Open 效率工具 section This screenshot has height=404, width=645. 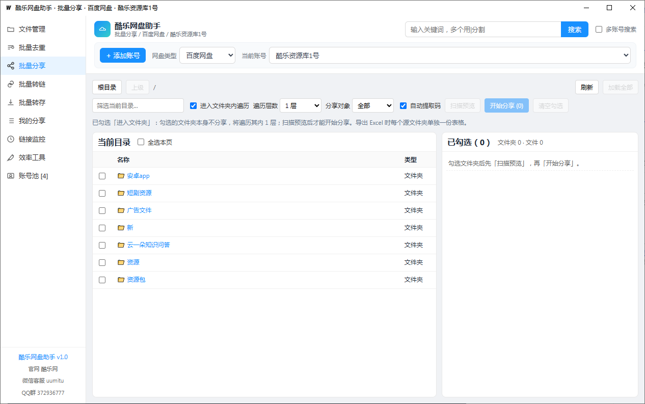pos(43,158)
